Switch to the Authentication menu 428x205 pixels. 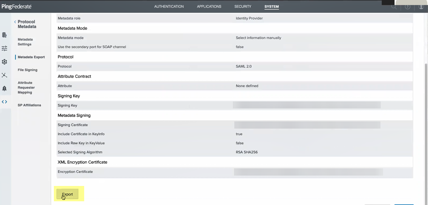coord(169,6)
